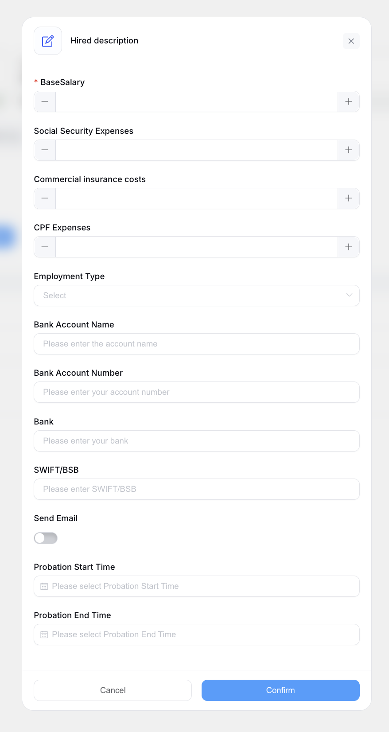The height and width of the screenshot is (732, 389).
Task: Open the Employment Type dropdown
Action: 196,296
